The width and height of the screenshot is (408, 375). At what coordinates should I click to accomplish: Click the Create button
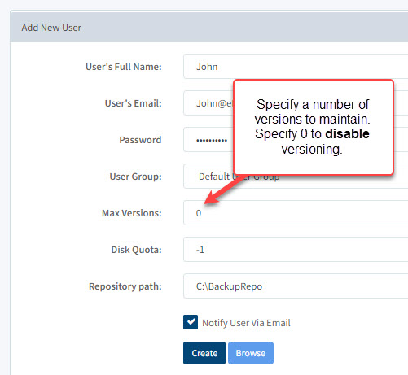[204, 353]
